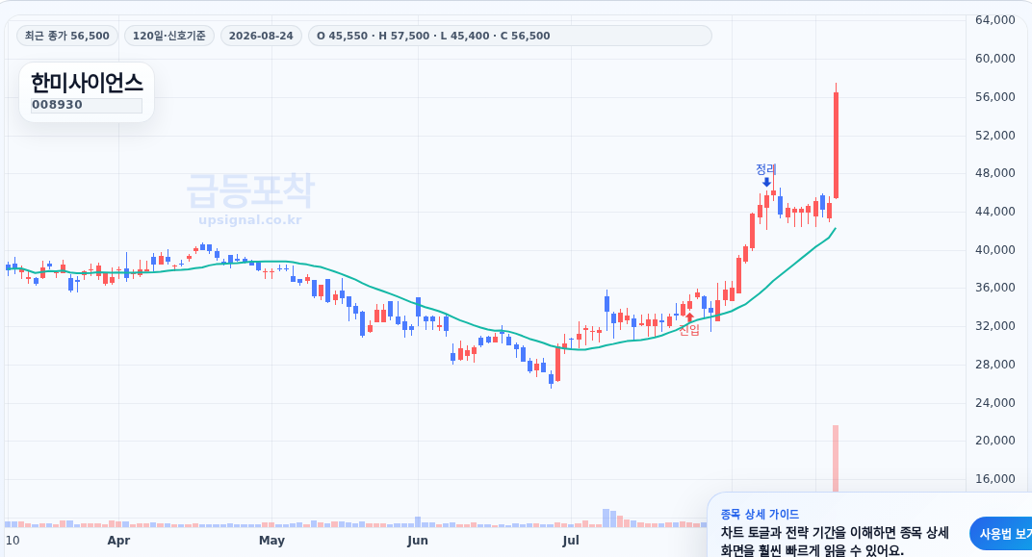This screenshot has height=557, width=1032.
Task: Click the 2026-08-24 date chip
Action: point(261,36)
